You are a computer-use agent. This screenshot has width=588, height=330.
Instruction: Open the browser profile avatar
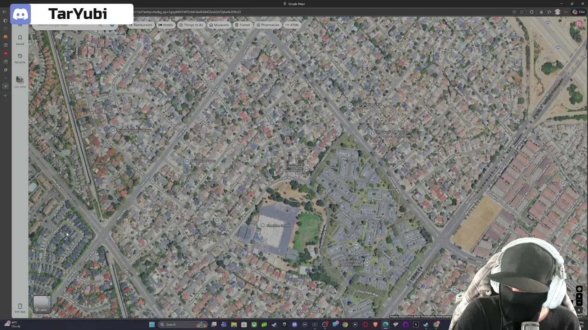(x=558, y=12)
